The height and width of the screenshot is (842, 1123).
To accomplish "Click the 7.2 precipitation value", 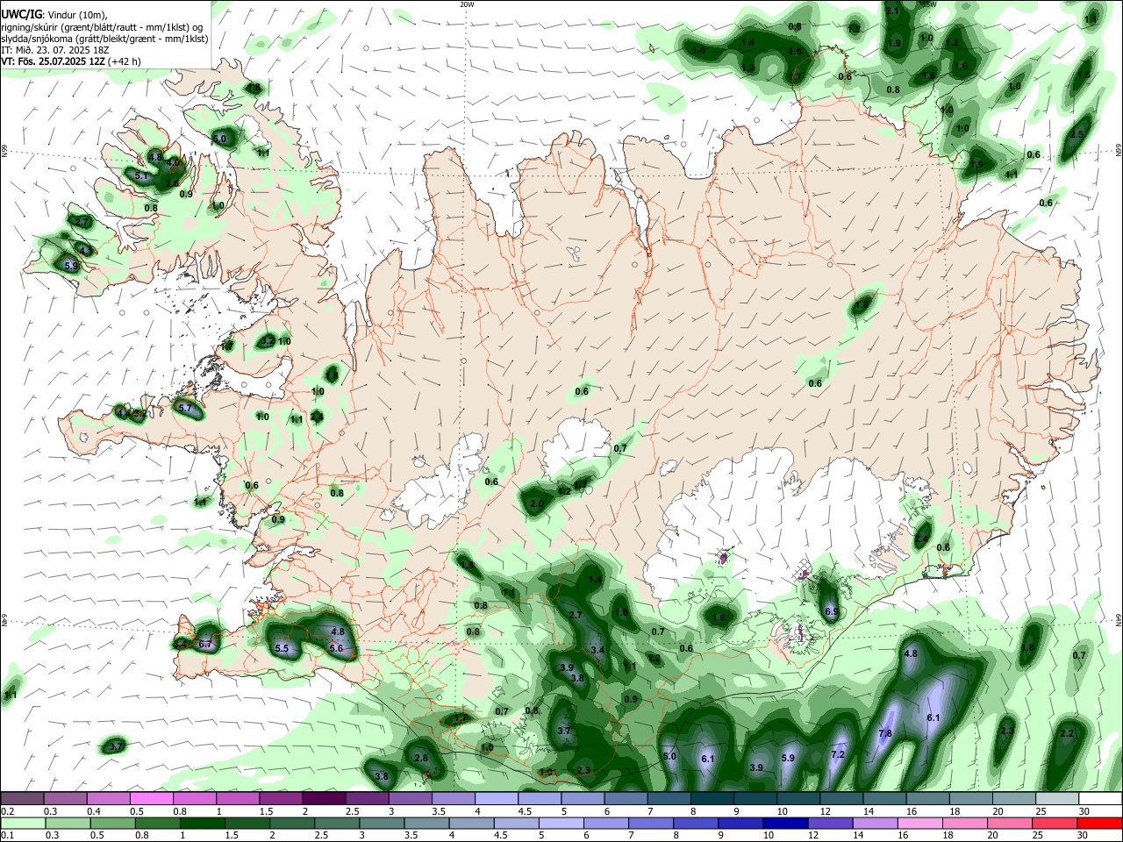I will pyautogui.click(x=837, y=754).
